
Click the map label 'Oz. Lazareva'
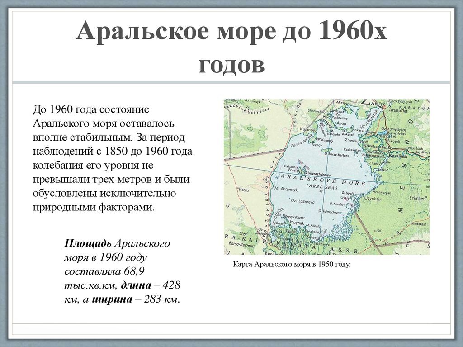[302, 201]
